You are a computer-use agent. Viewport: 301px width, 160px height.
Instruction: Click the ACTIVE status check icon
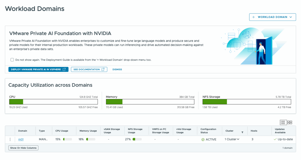(x=203, y=139)
